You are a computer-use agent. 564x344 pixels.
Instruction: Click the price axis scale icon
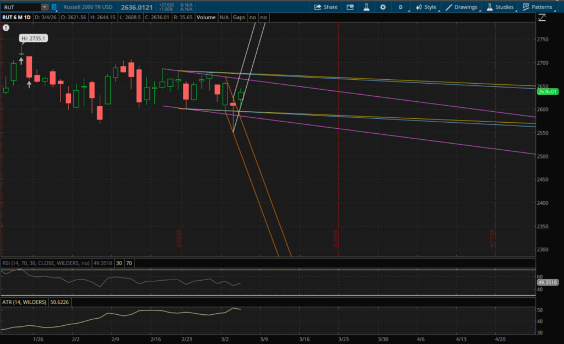click(x=542, y=18)
